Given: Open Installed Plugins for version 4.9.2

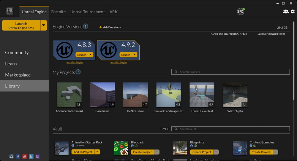Looking at the screenshot, I should [119, 62].
